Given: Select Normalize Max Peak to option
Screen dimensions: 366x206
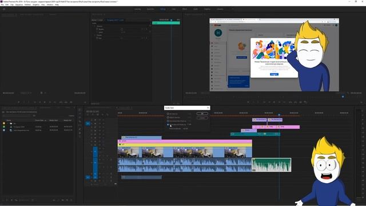Looking at the screenshot, I should [168, 121].
